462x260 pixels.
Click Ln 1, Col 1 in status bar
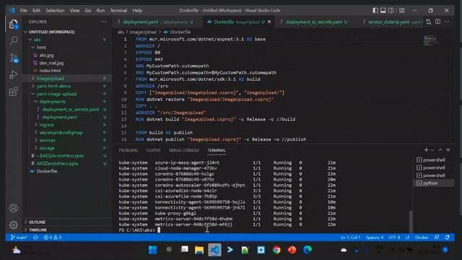click(350, 238)
